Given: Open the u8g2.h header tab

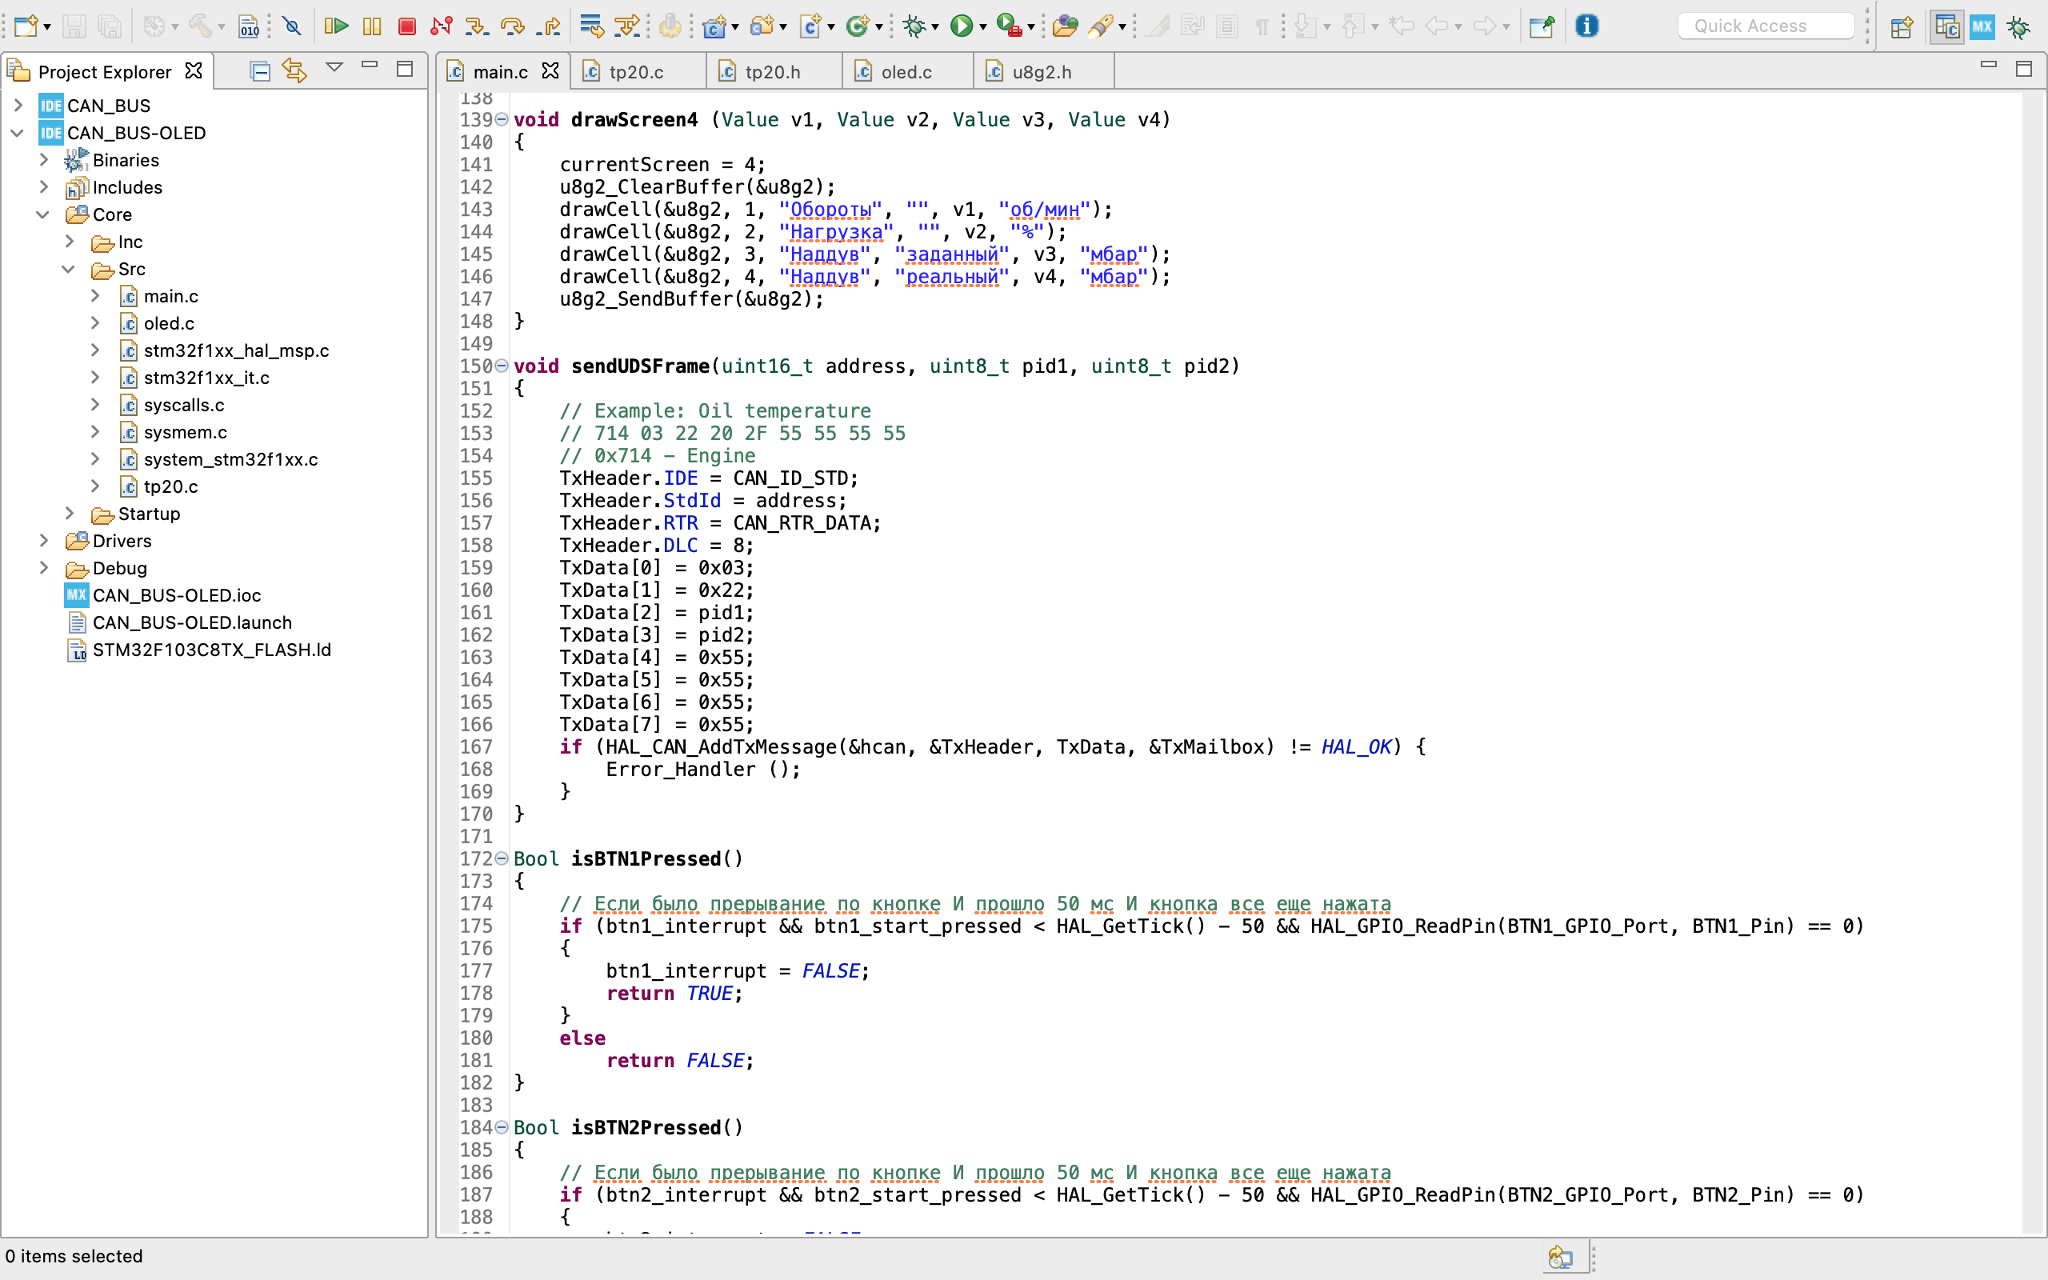Looking at the screenshot, I should 1042,70.
